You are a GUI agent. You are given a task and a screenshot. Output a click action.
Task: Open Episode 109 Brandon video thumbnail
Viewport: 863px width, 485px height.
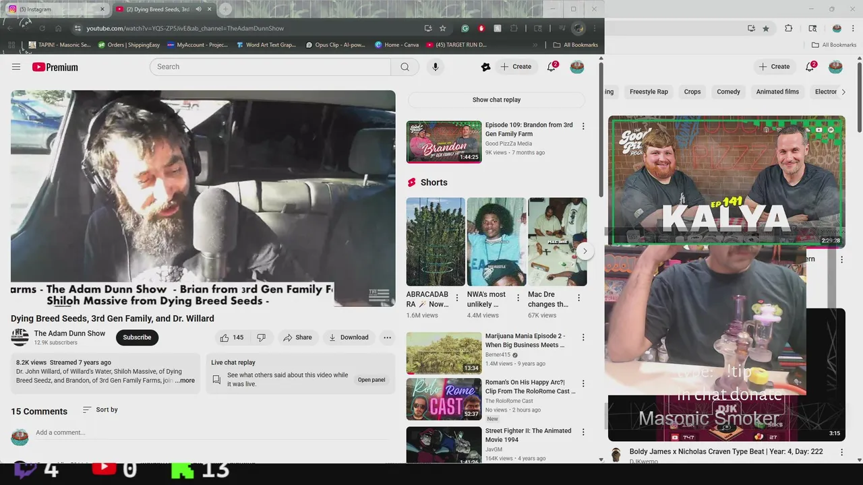point(444,142)
